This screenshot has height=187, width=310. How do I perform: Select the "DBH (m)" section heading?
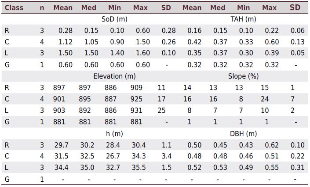pyautogui.click(x=243, y=133)
